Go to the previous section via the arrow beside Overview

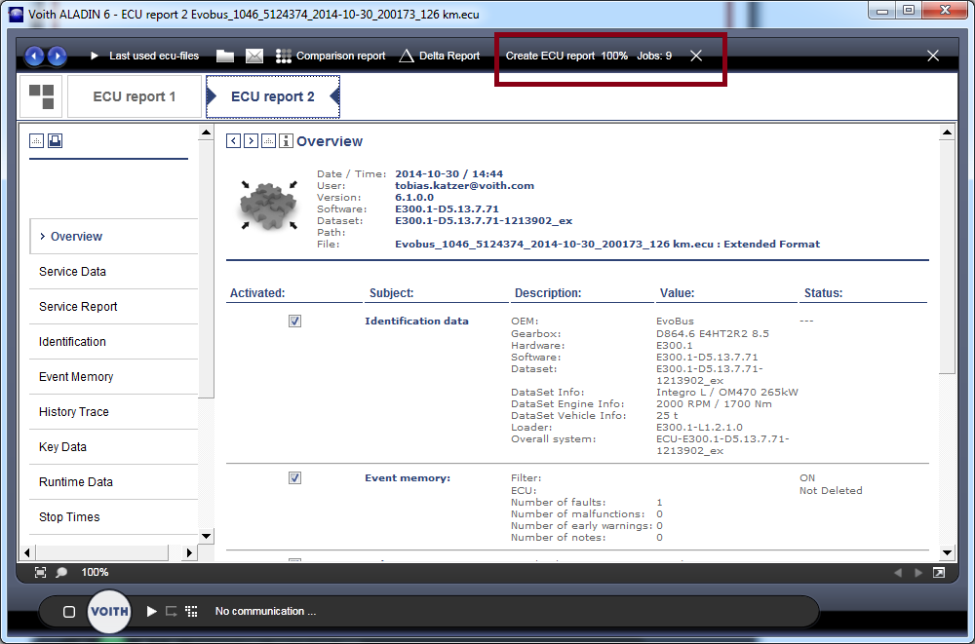[x=233, y=141]
